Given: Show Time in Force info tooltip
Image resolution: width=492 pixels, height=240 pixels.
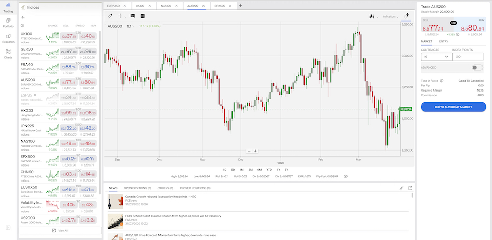Looking at the screenshot, I should tap(442, 81).
